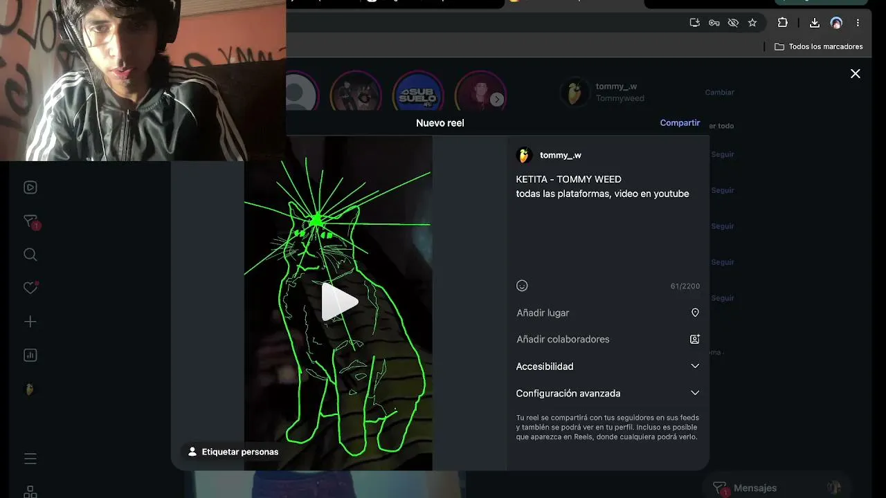Click the password key icon in address bar
This screenshot has width=886, height=498.
(714, 23)
